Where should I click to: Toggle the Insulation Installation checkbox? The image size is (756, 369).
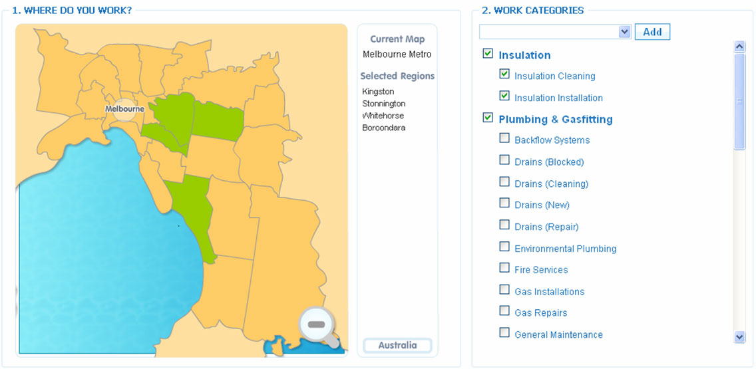pyautogui.click(x=504, y=95)
